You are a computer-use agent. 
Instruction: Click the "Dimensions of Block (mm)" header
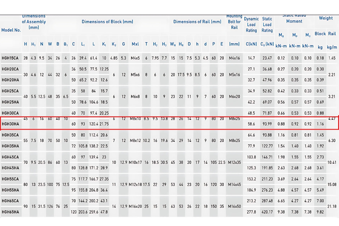tap(107, 22)
